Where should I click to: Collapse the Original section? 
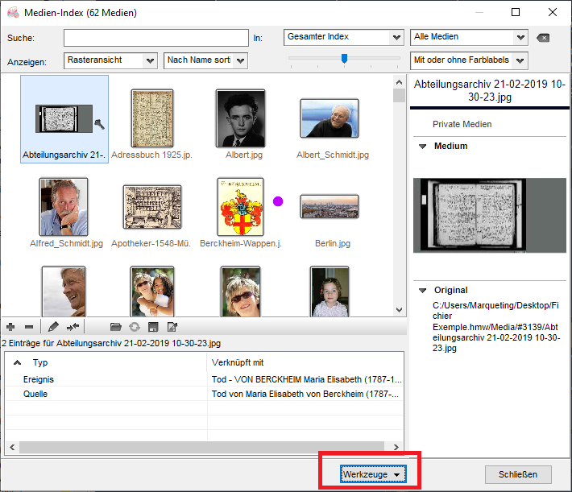422,290
